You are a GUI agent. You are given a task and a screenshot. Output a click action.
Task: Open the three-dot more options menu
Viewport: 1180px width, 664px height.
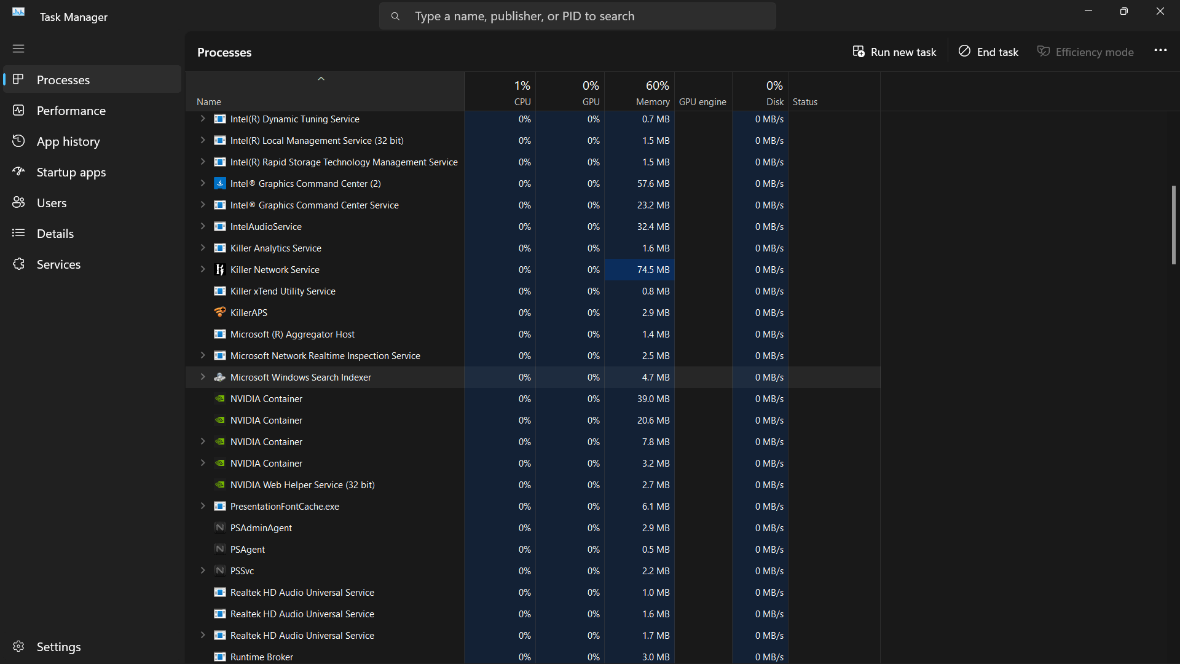(1160, 51)
